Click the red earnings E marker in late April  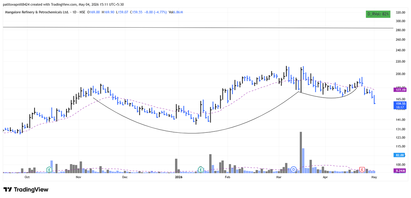[x=362, y=169]
